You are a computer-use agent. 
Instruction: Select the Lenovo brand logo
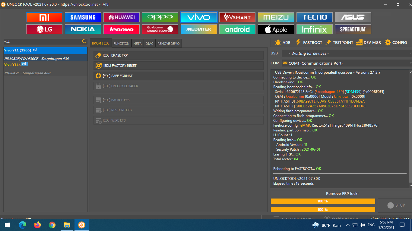121,29
